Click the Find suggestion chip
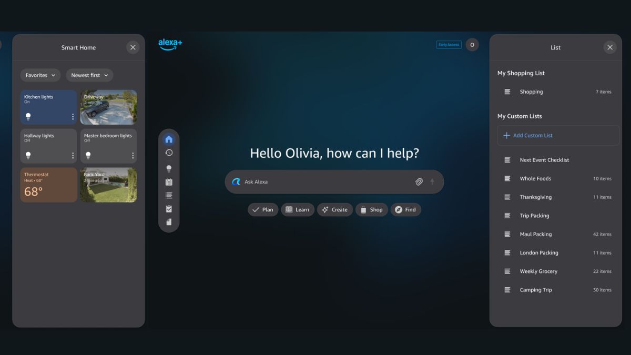This screenshot has width=631, height=355. [x=405, y=210]
